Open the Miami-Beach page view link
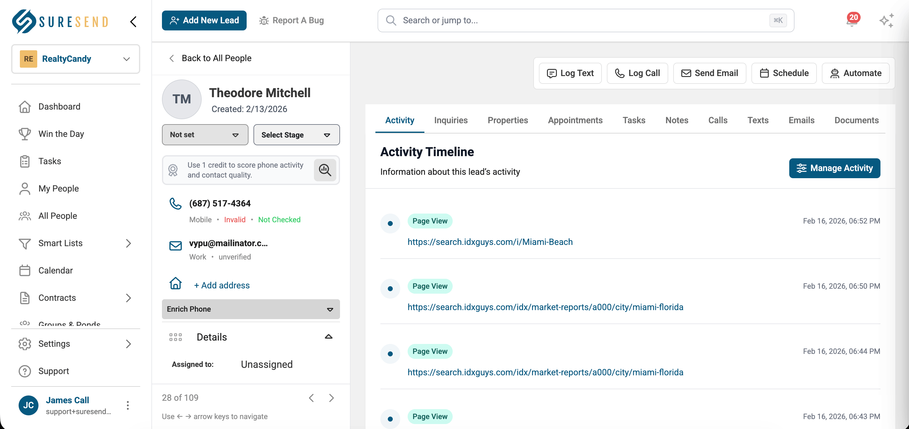This screenshot has height=429, width=909. 490,242
